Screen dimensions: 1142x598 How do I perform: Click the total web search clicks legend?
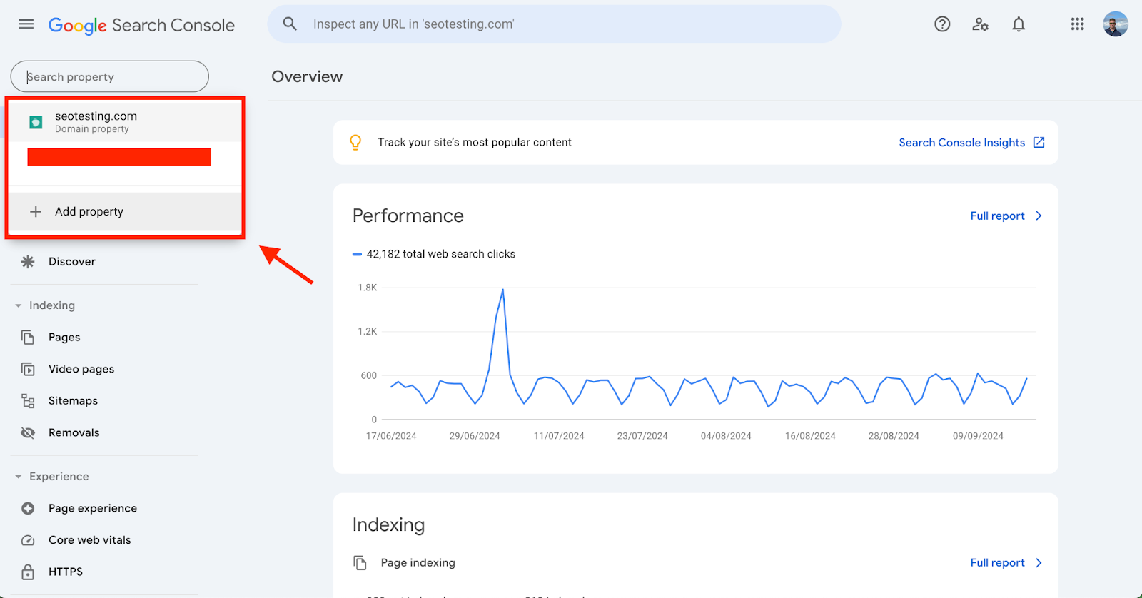coord(434,254)
